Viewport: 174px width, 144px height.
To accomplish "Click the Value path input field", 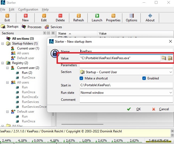I will click(120, 58).
